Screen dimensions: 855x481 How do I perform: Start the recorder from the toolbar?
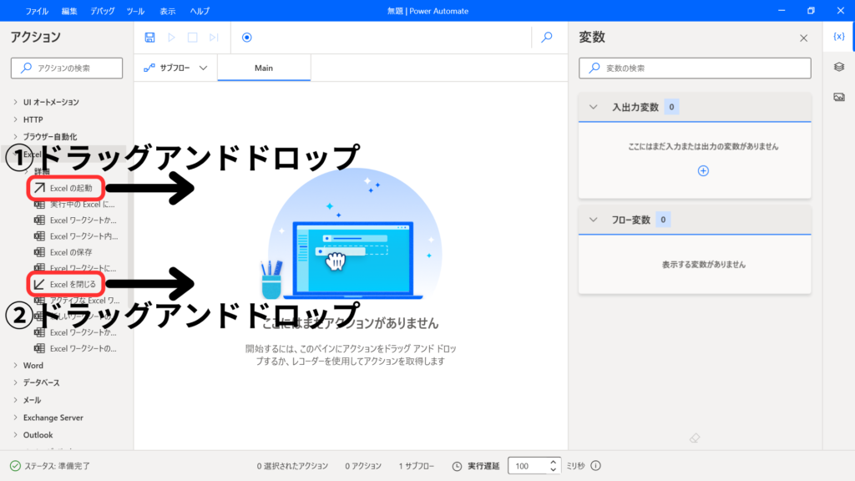tap(247, 37)
